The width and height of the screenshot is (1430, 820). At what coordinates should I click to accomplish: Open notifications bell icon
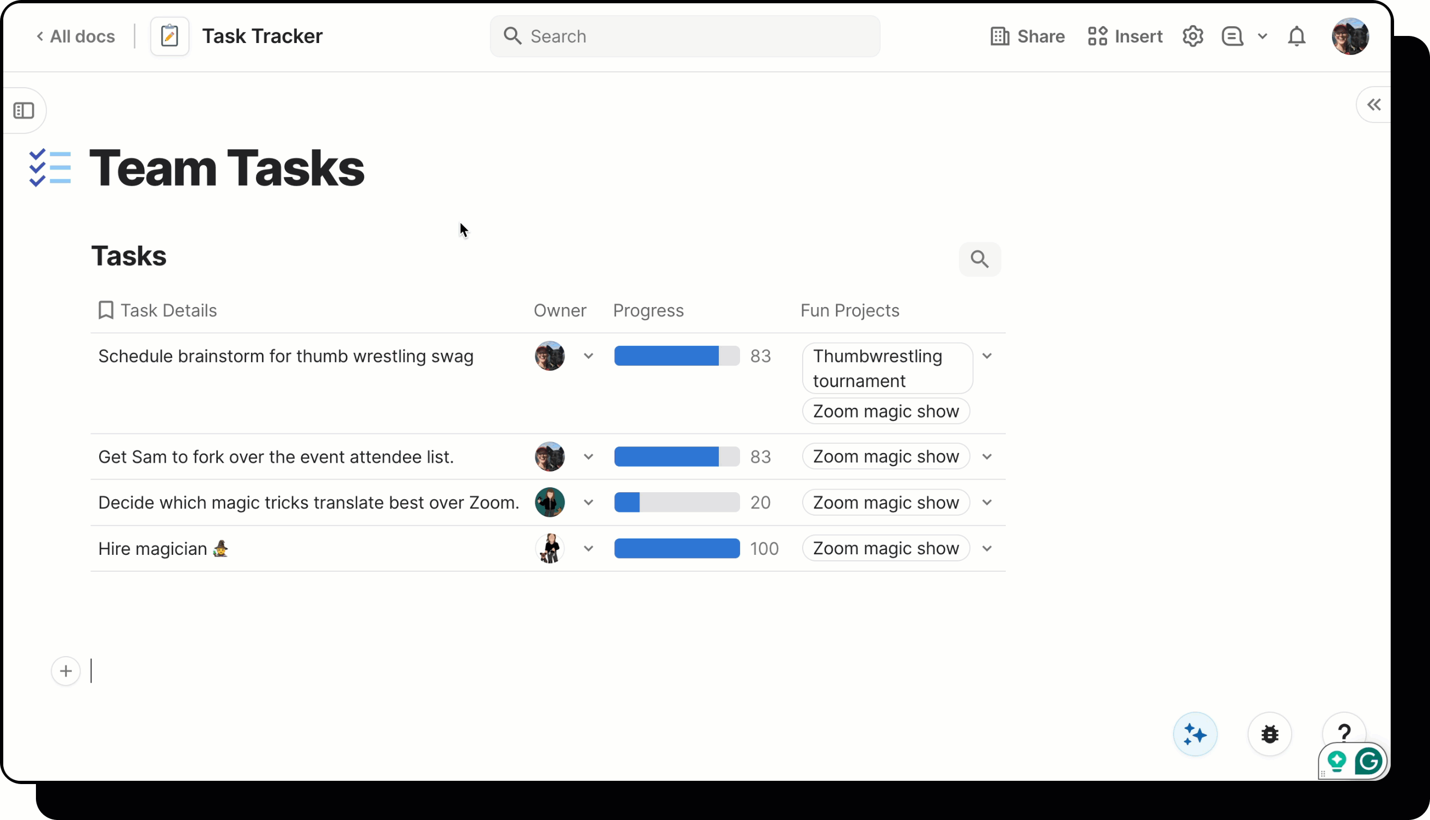(x=1296, y=36)
